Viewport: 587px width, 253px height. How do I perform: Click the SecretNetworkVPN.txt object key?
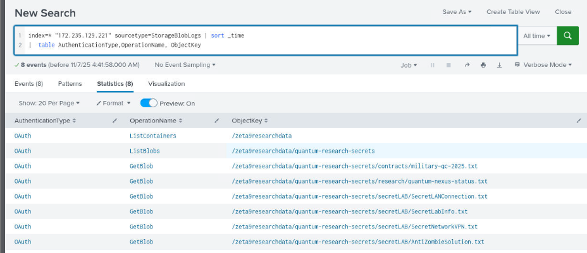(354, 227)
